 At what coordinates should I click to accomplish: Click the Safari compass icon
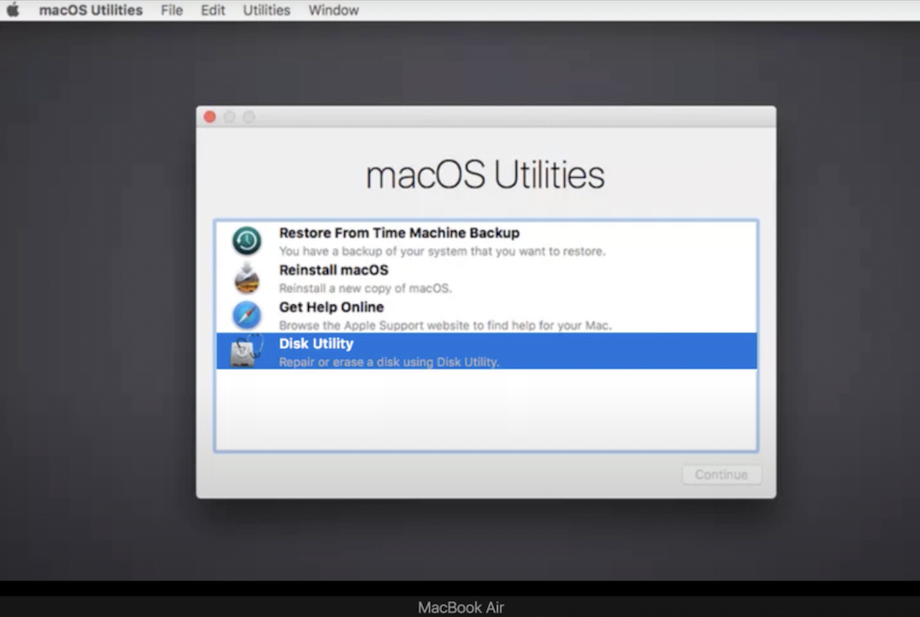[x=246, y=315]
